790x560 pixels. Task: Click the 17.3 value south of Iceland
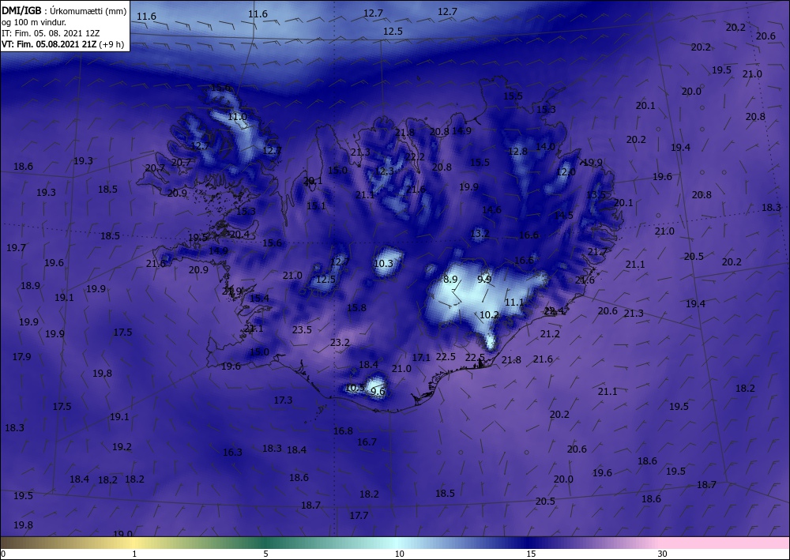[x=283, y=400]
